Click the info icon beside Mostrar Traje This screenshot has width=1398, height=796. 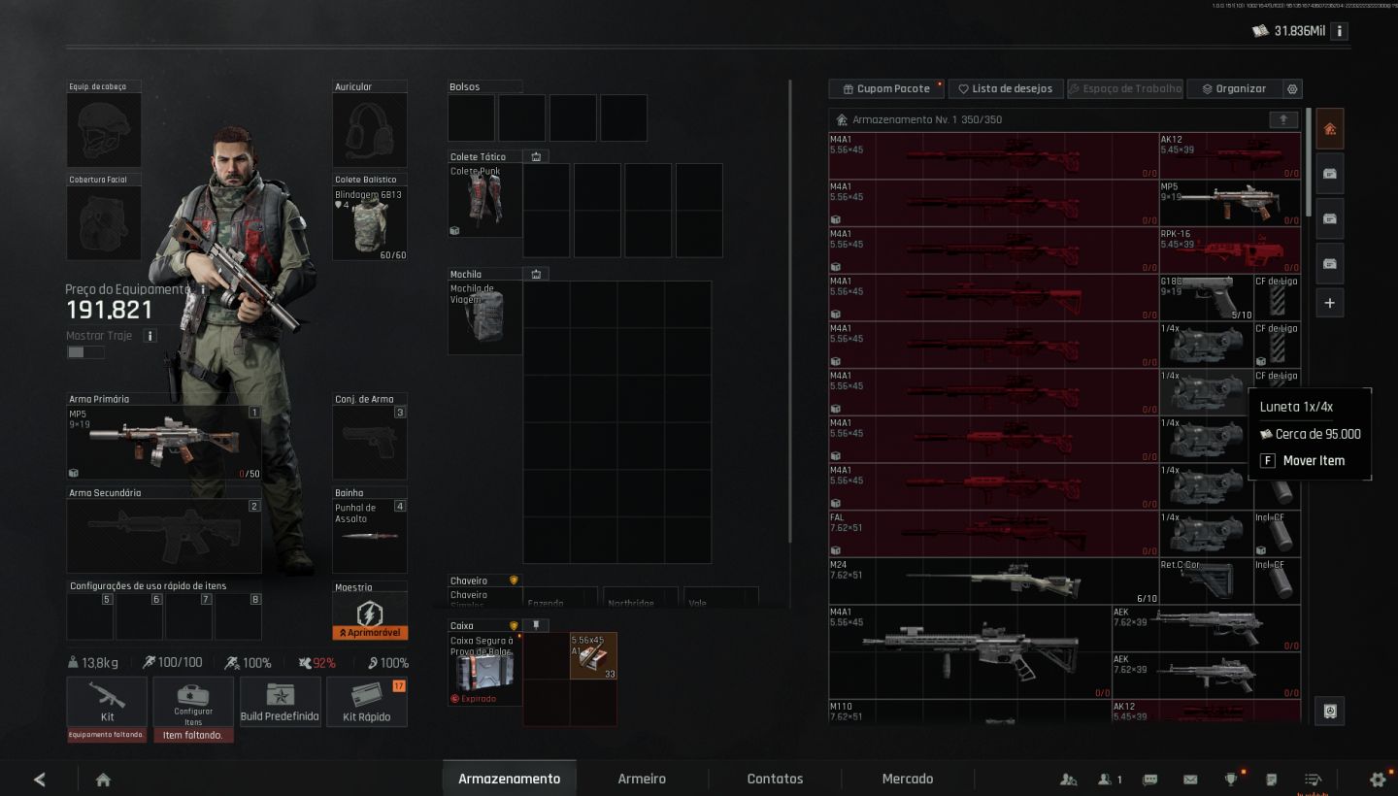(x=150, y=336)
